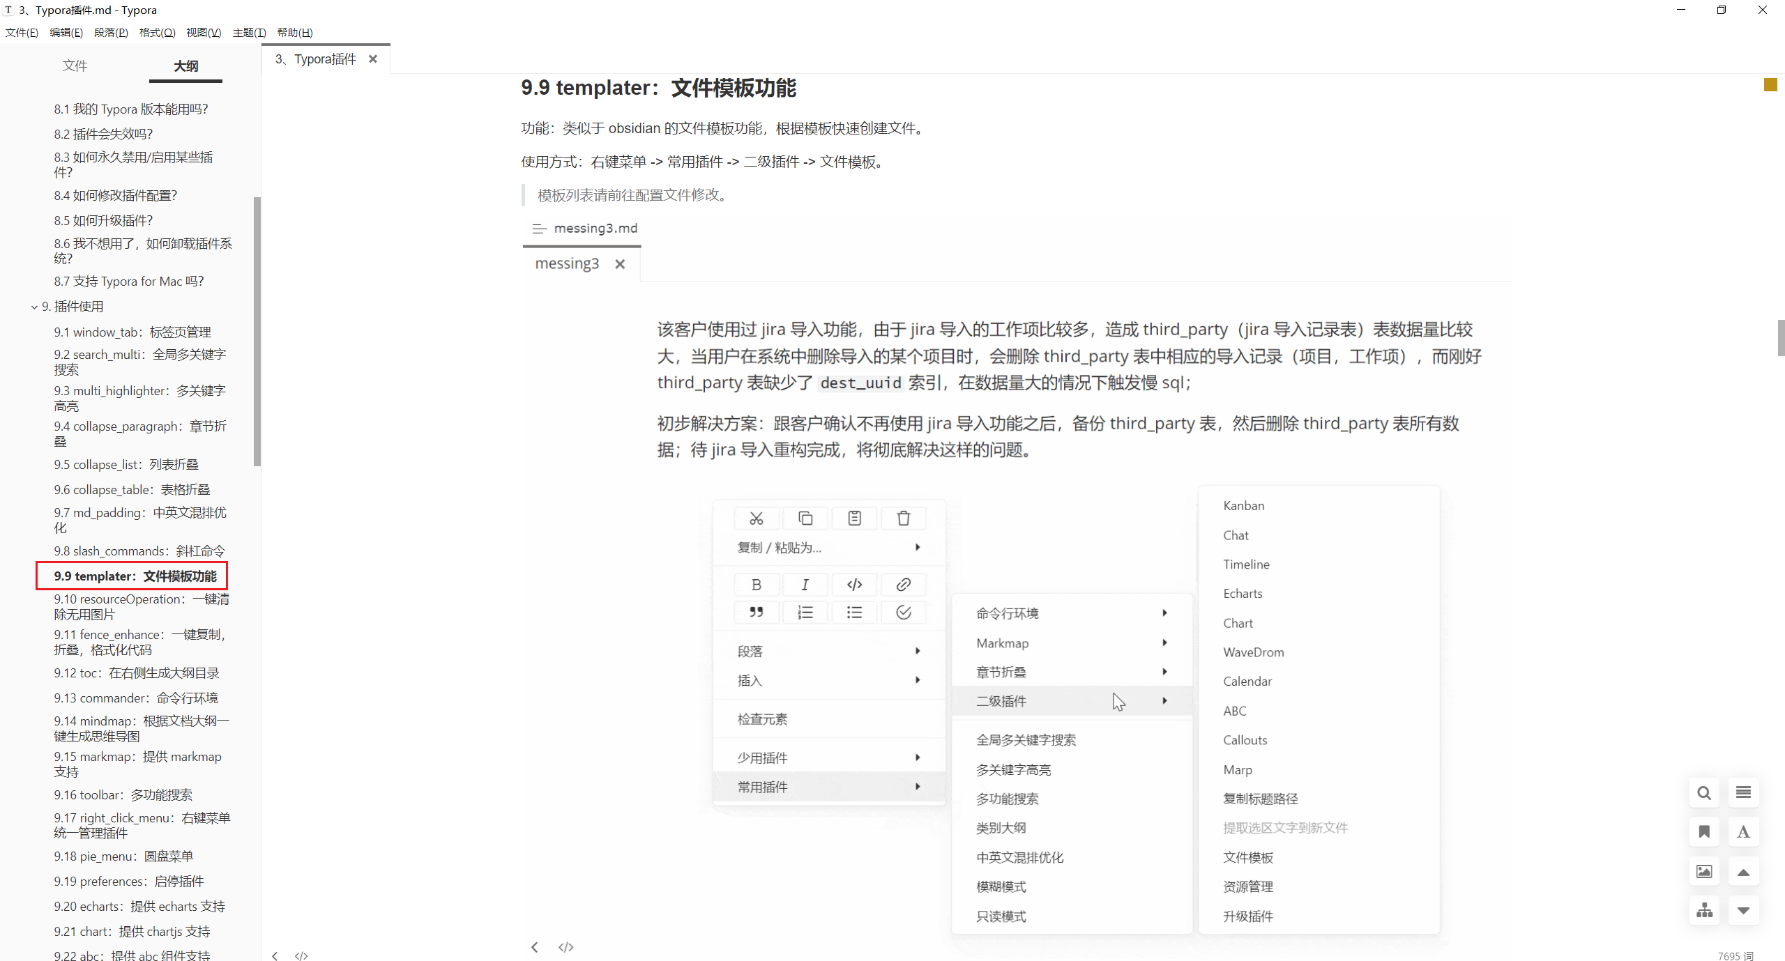Go to 9.4 collapse_paragraph：章节折叠
Screen dimensions: 1785x961
pyautogui.click(x=140, y=433)
